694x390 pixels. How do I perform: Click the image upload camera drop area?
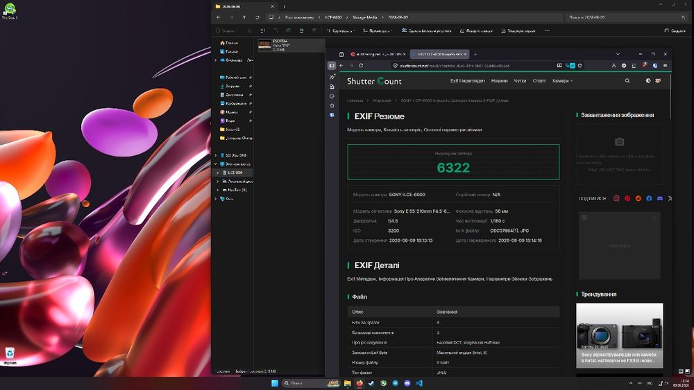coord(619,154)
